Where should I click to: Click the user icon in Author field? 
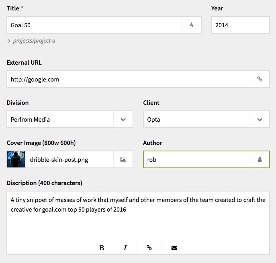click(260, 159)
